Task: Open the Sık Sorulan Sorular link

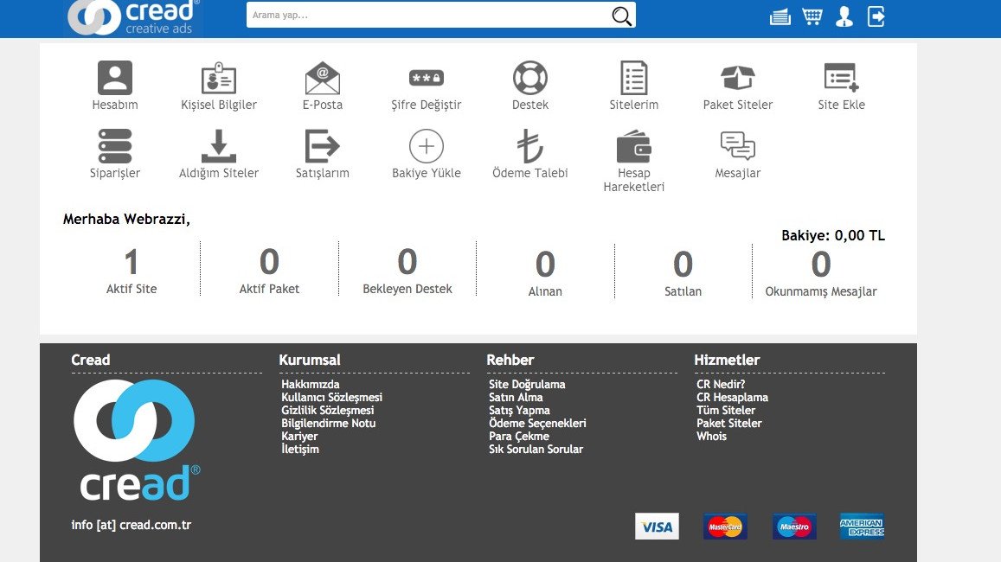Action: (x=536, y=450)
